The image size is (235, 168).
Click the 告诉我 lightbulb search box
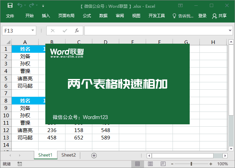(183, 16)
